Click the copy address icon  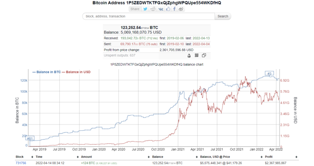click(x=204, y=55)
